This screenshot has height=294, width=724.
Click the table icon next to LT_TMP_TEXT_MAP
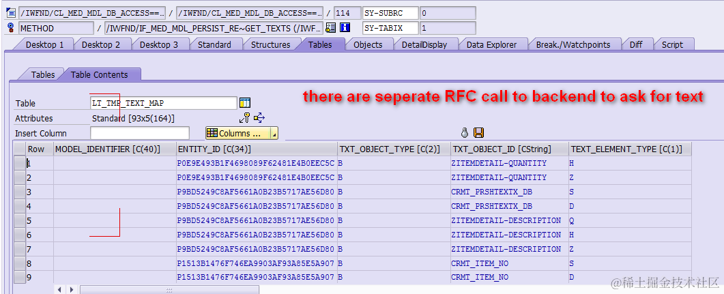click(245, 103)
